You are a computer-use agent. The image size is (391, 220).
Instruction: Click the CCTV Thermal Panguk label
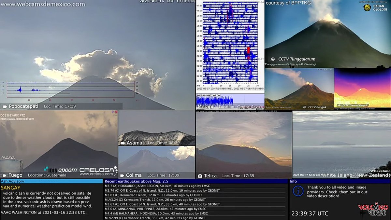[355, 105]
